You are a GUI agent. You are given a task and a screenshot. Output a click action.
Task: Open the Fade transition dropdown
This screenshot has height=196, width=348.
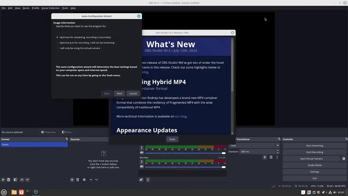(x=278, y=145)
